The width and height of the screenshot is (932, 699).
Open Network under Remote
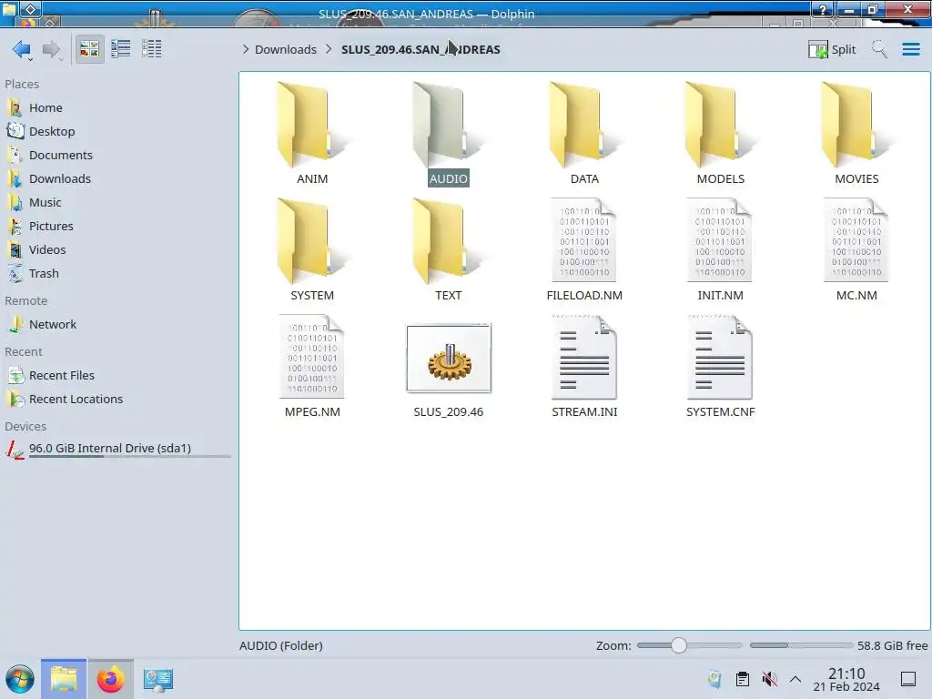click(52, 325)
